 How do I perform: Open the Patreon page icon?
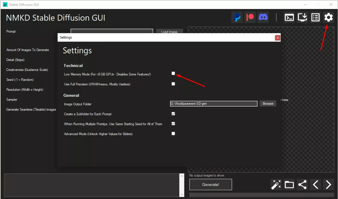(250, 18)
